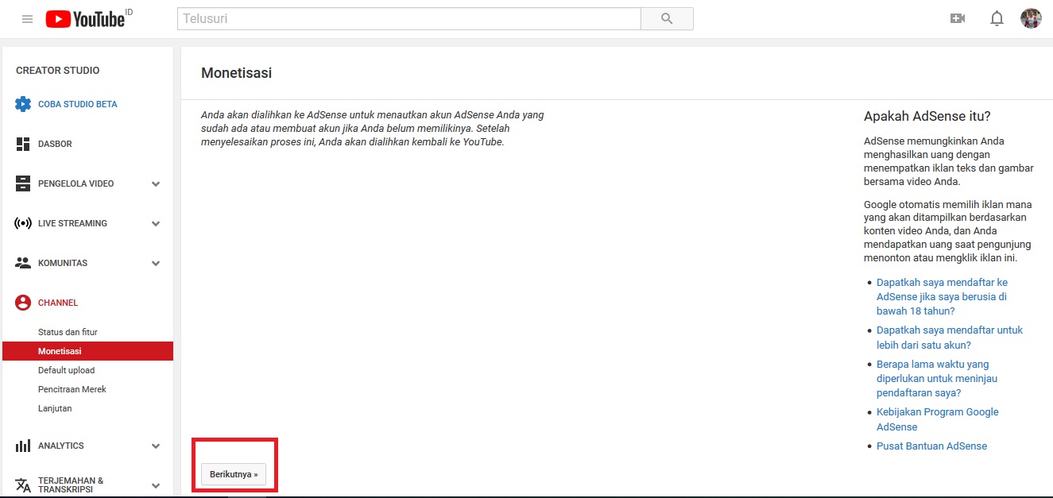
Task: Open KOMUNITAS menu item
Action: pyautogui.click(x=63, y=263)
